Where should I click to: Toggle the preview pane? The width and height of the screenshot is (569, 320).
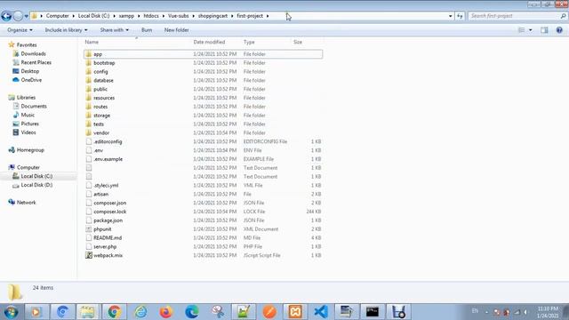pos(544,30)
